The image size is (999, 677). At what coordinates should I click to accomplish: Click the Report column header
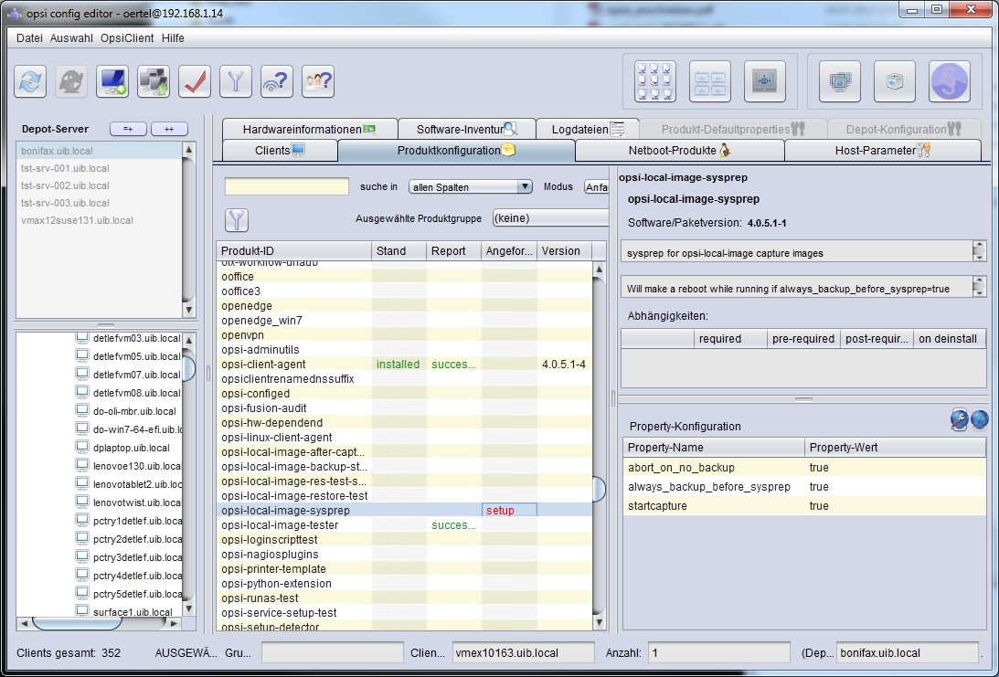click(453, 251)
